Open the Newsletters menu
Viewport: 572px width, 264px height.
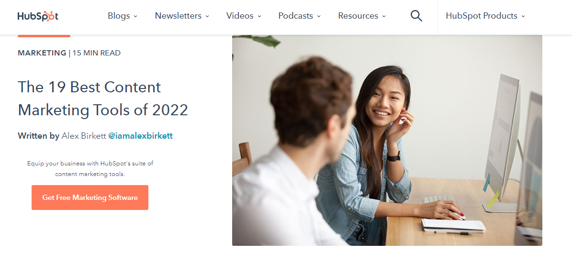[x=182, y=16]
